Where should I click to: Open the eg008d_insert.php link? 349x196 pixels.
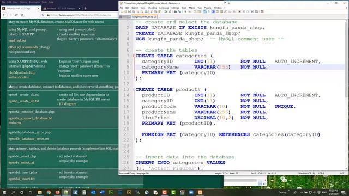click(22, 172)
